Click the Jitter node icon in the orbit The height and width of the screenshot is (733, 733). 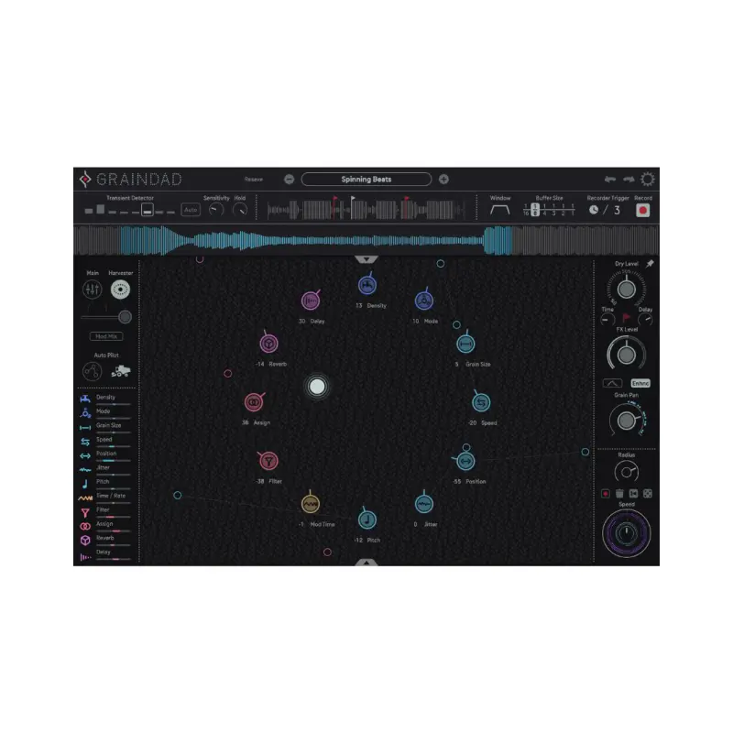424,504
